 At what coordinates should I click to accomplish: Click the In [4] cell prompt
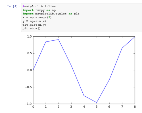point(13,6)
